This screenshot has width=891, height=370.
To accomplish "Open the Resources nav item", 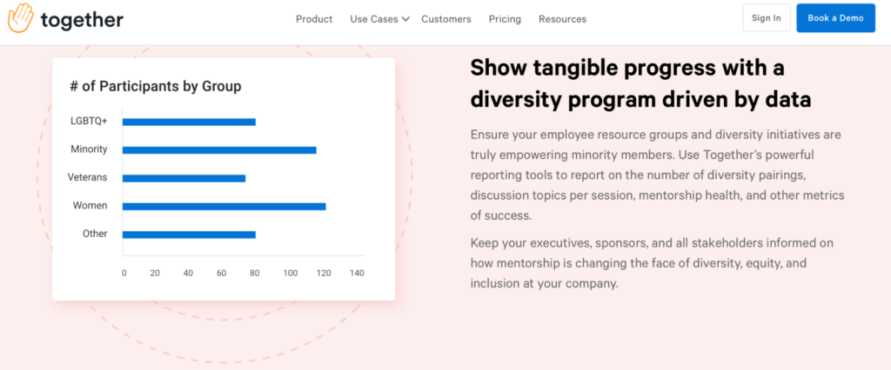I will [x=563, y=19].
